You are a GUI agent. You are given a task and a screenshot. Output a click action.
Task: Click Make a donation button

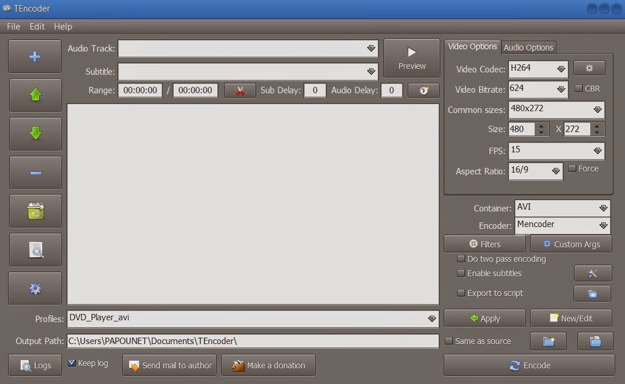pyautogui.click(x=268, y=365)
